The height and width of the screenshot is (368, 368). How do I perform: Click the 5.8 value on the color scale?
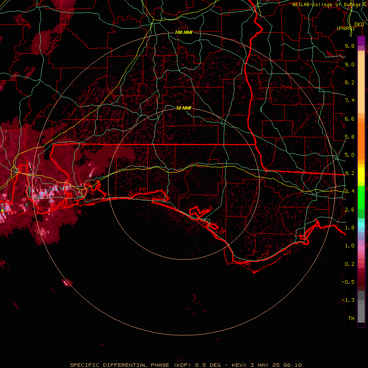350,137
